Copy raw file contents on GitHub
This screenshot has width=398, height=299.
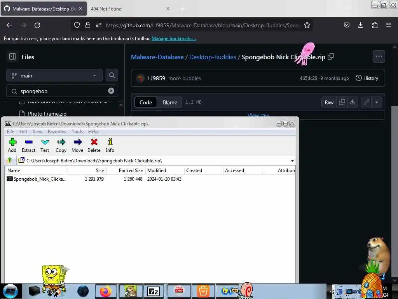pos(342,102)
